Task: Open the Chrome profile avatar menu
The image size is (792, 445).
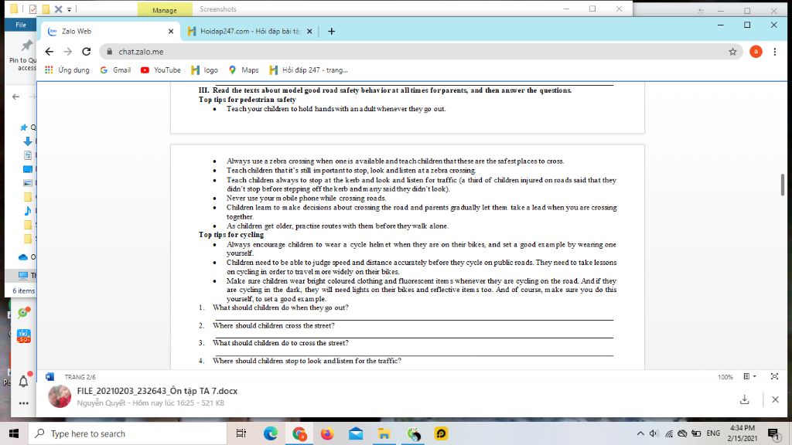Action: point(756,52)
